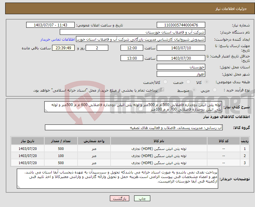
Task: Click price validity date 1403/07/30
Action: (x=181, y=58)
